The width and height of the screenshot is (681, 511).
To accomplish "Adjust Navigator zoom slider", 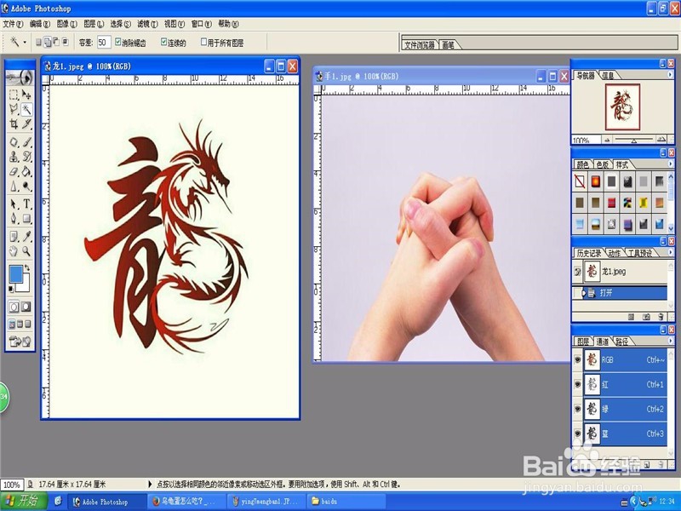I will (634, 140).
